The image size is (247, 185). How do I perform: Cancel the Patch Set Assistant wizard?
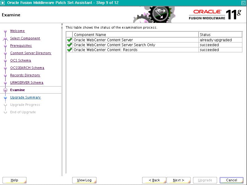click(231, 180)
